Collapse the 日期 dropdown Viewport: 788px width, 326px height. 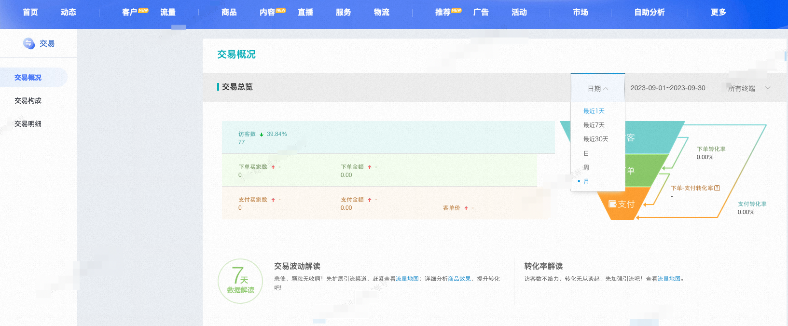pyautogui.click(x=598, y=88)
